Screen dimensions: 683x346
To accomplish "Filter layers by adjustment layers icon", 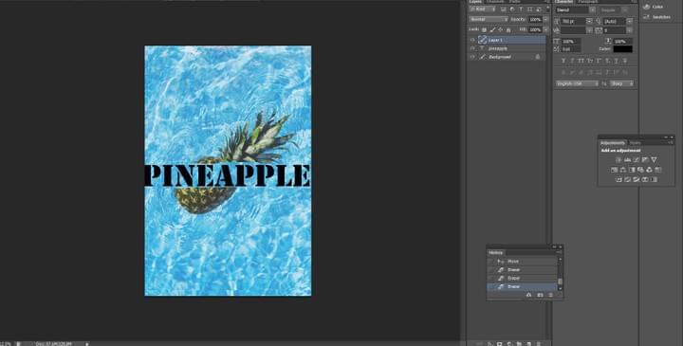I will point(512,9).
